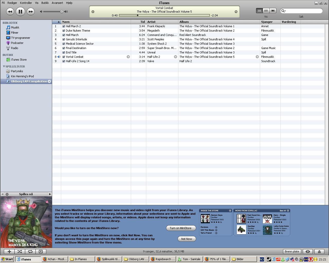
Task: Uncheck the Half-Life 2 Song 14 checkbox
Action: 63,61
